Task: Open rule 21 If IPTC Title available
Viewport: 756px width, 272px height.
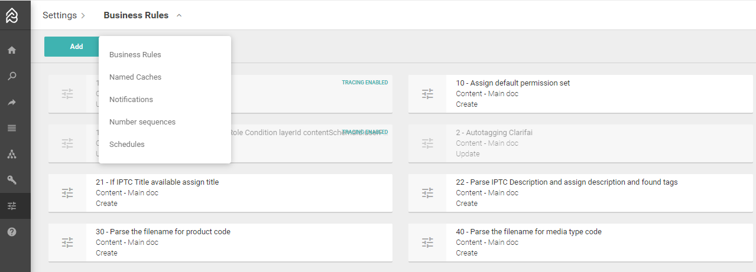Action: coord(157,182)
